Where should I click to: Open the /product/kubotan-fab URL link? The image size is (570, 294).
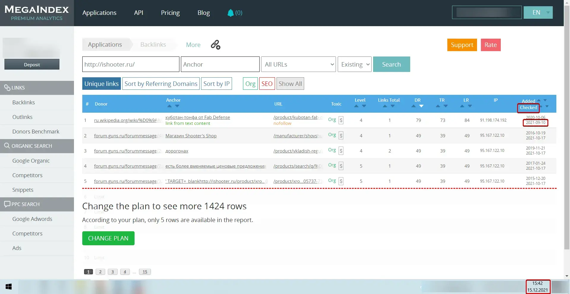click(298, 117)
